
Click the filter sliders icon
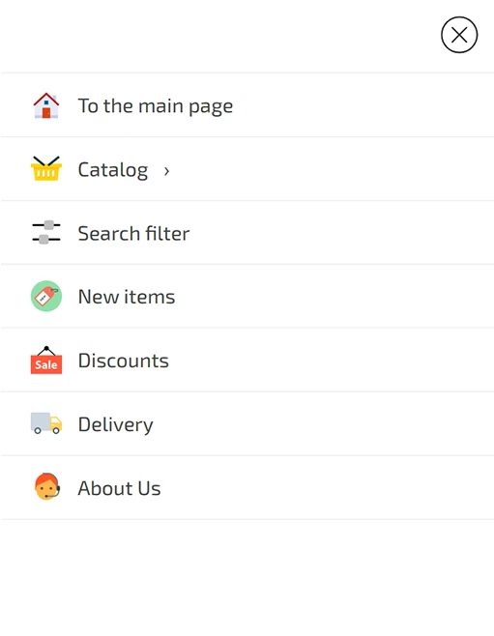click(46, 232)
